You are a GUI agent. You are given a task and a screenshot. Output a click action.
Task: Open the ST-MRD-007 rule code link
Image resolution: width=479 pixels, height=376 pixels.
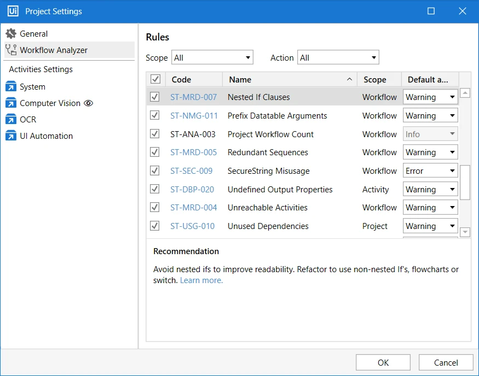pyautogui.click(x=193, y=97)
